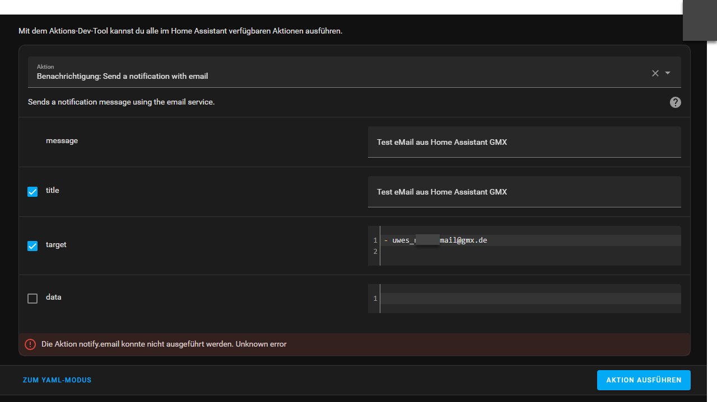
Task: Click into the title text field
Action: (524, 192)
